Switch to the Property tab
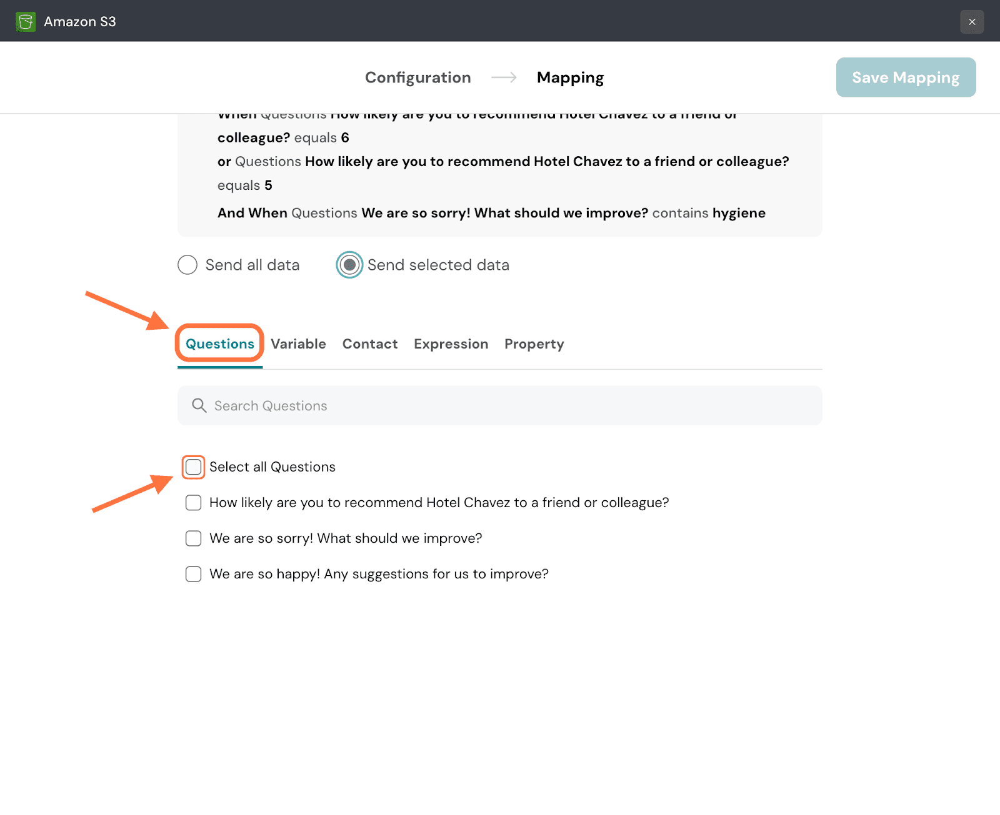Screen dimensions: 1000x815 point(534,344)
